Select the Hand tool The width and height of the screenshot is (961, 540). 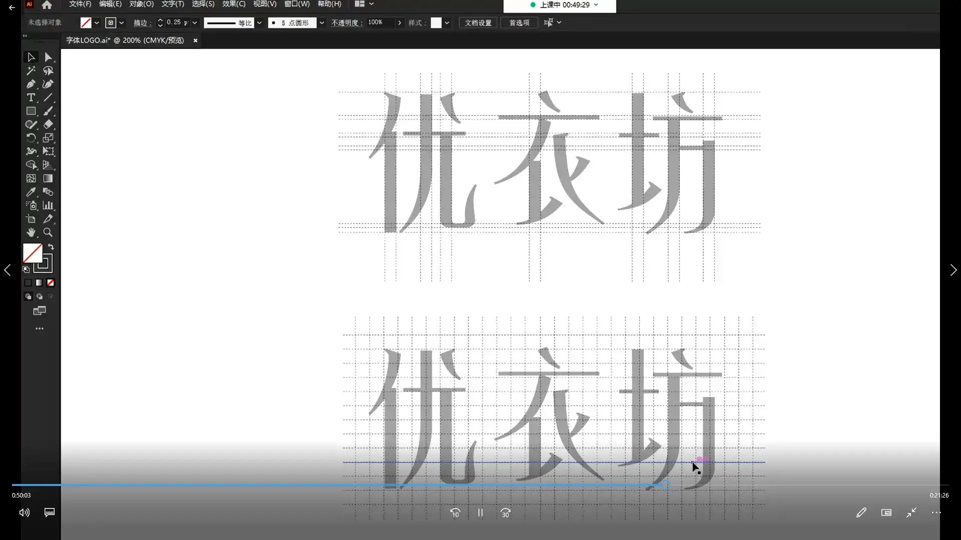click(31, 232)
